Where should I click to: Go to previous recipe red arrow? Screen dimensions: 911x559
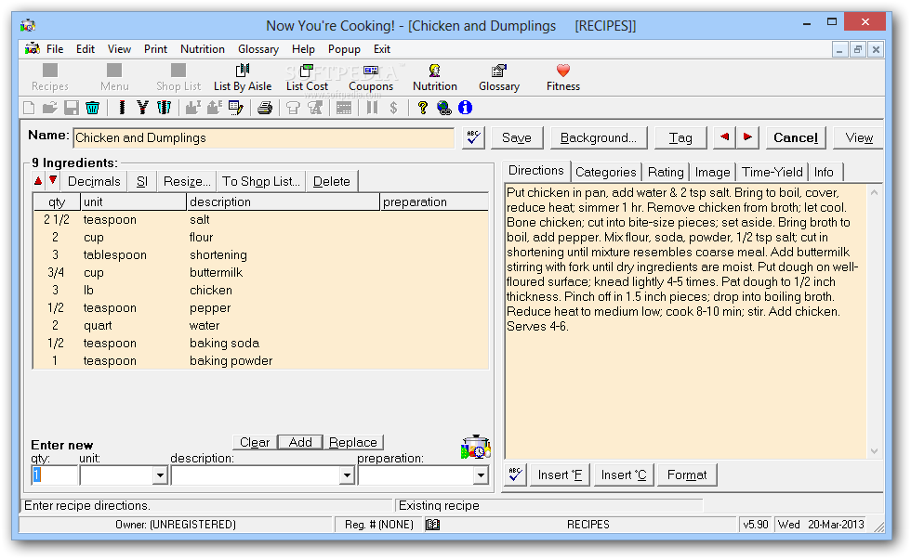pos(724,137)
